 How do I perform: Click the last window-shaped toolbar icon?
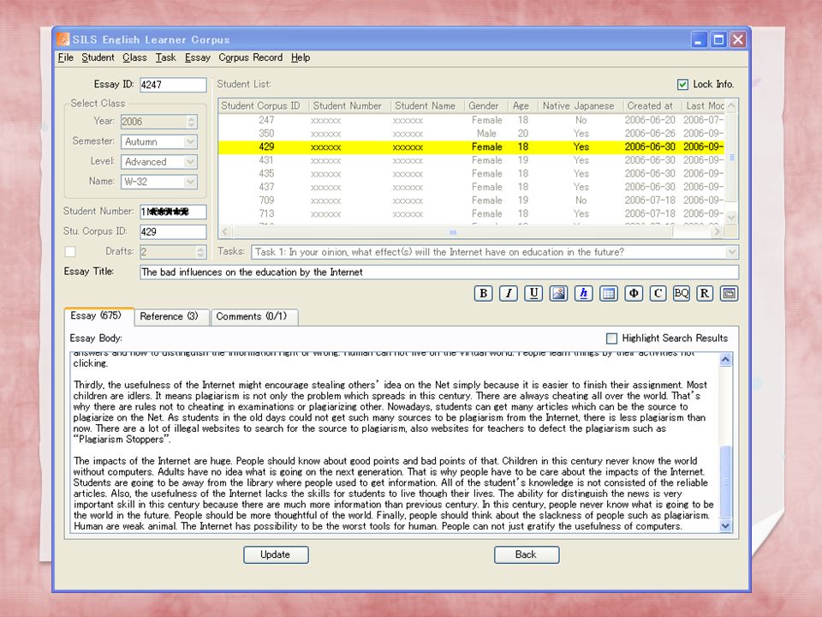point(730,293)
